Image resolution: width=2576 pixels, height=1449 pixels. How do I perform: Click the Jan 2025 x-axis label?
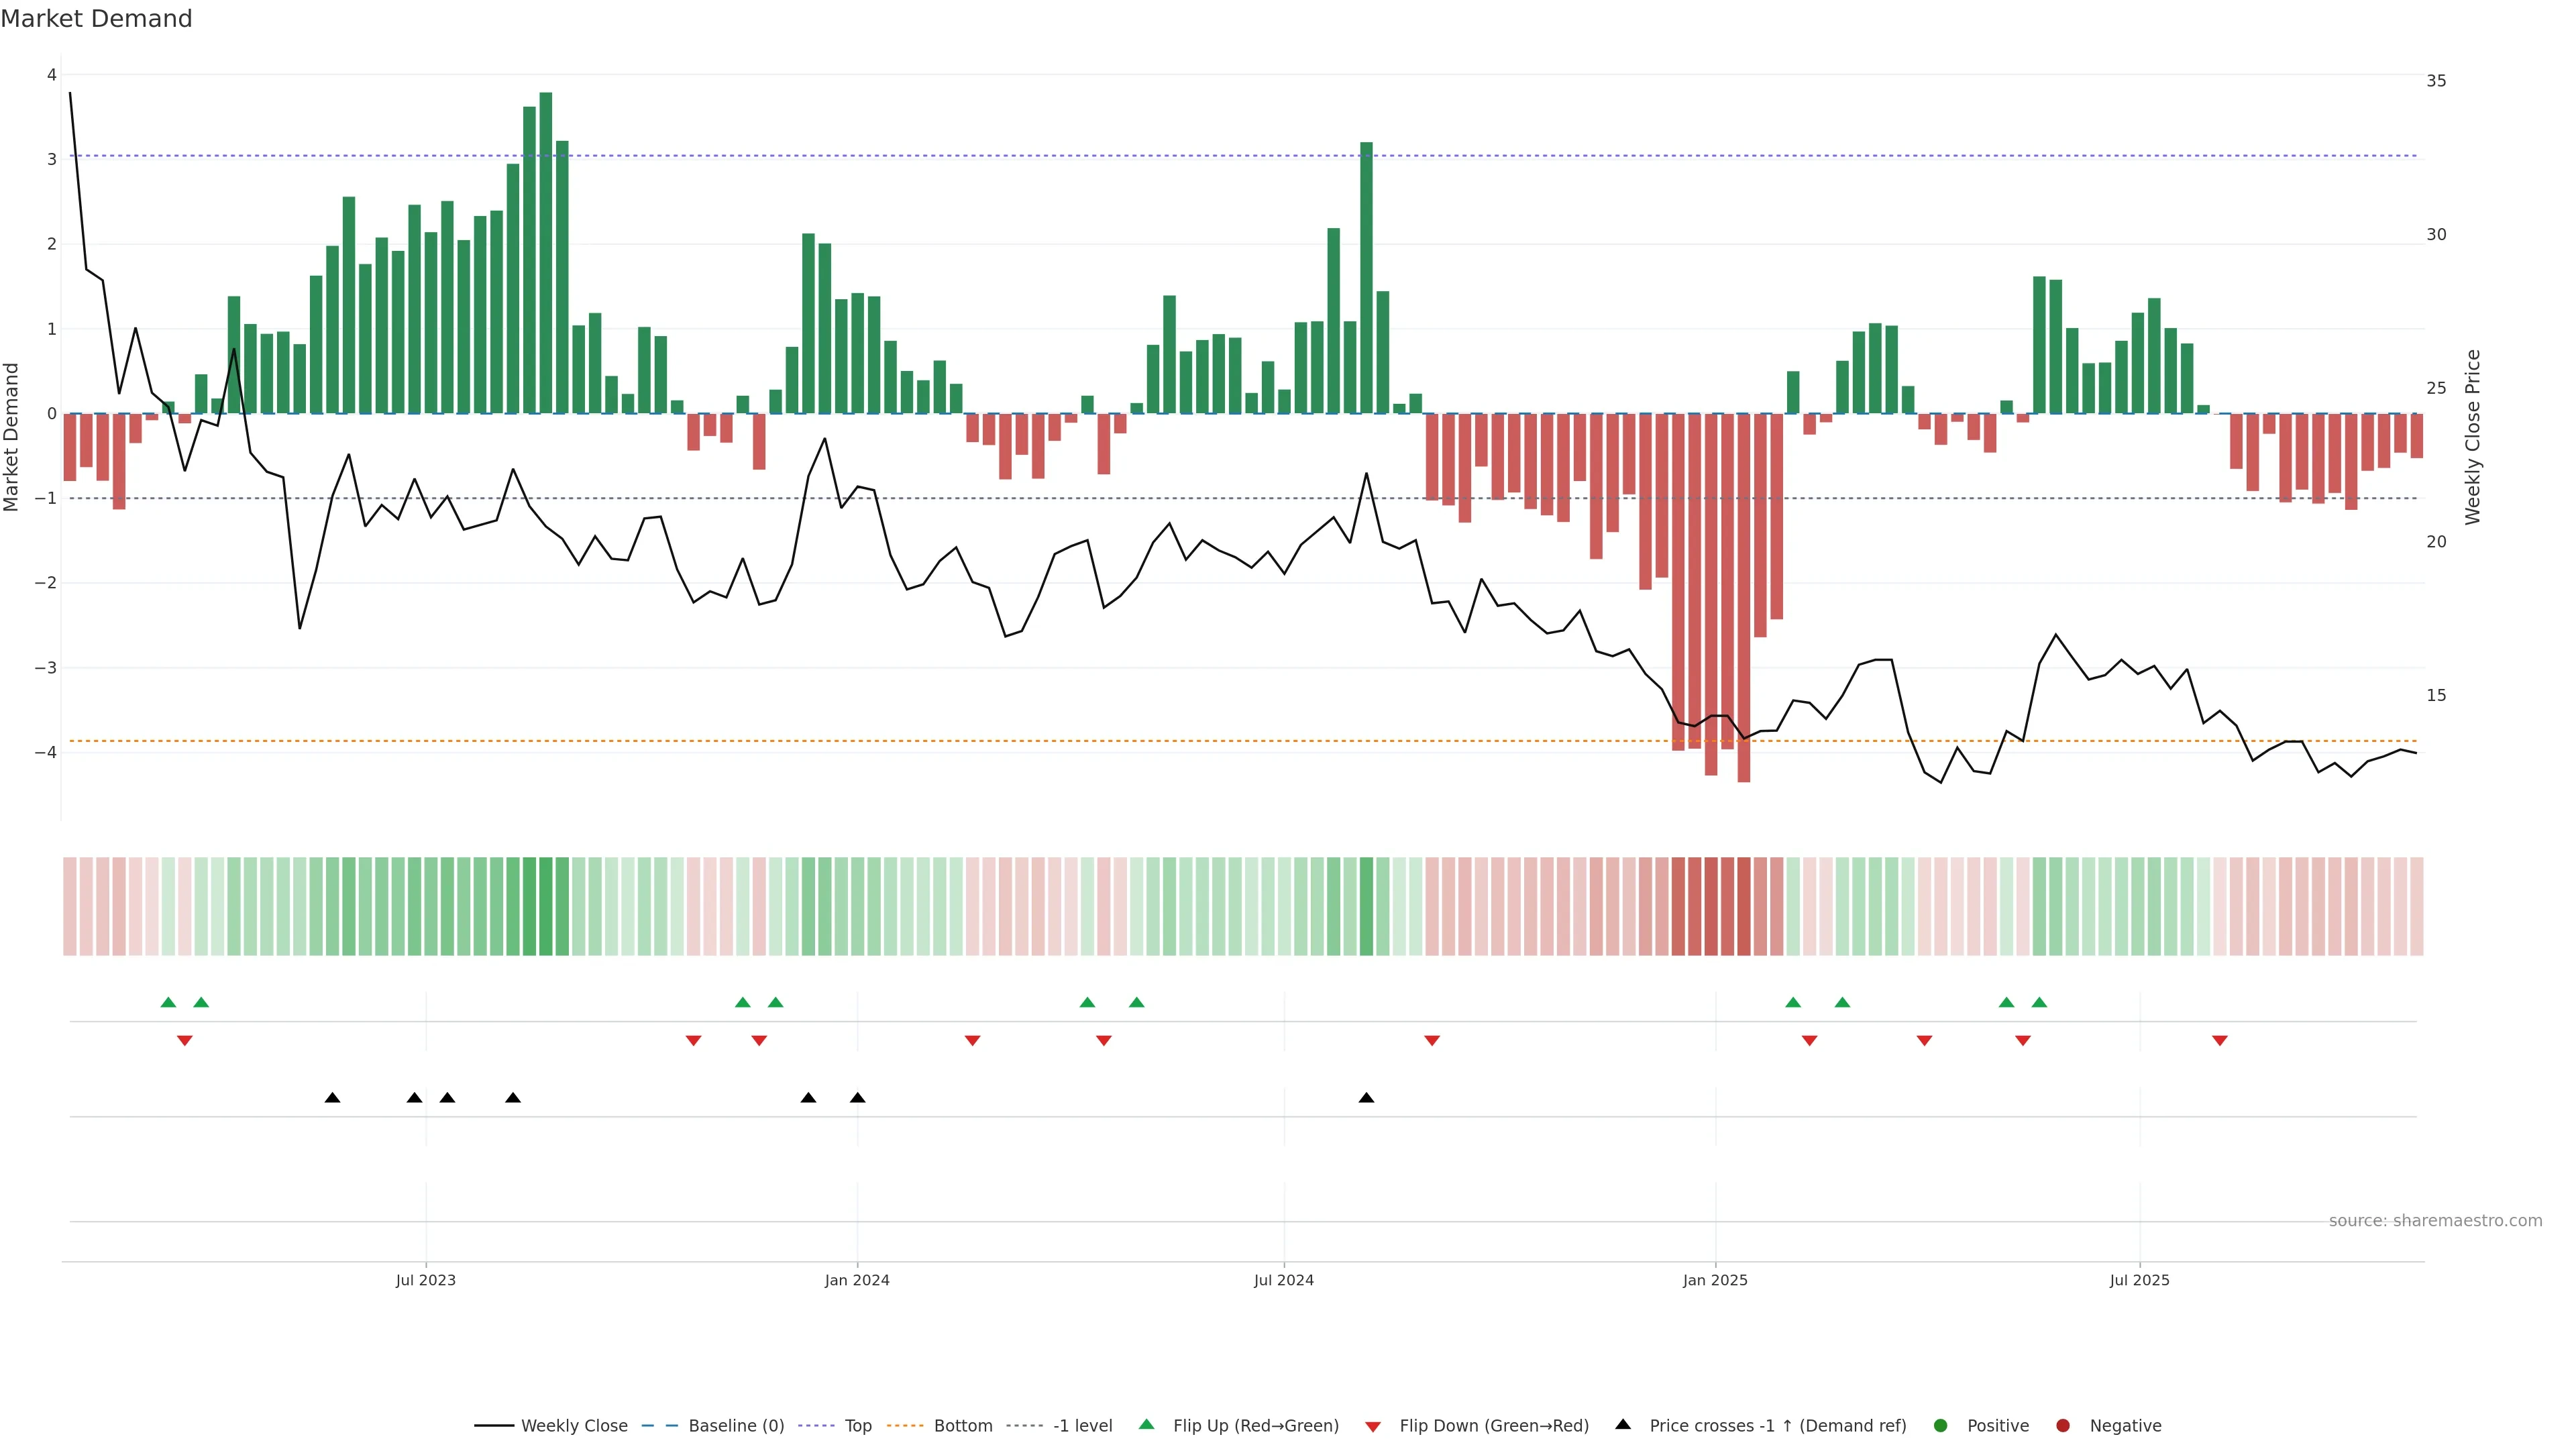(1715, 1280)
